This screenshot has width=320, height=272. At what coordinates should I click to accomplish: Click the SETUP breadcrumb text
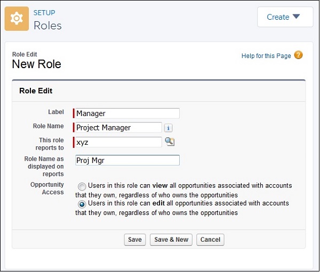44,13
